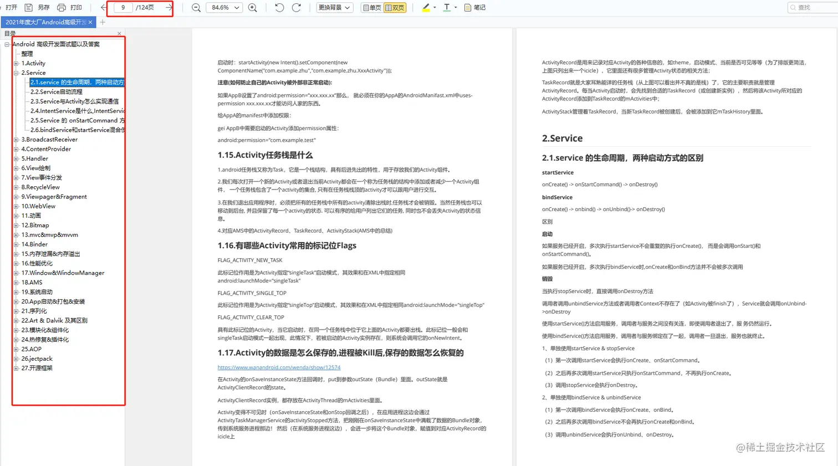This screenshot has width=838, height=466.
Task: Select 2.6.bindService和startService outline entry
Action: click(x=77, y=130)
